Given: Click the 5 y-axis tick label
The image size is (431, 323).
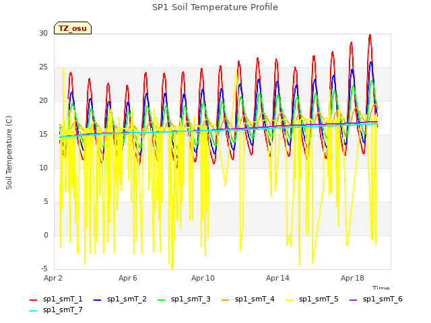Looking at the screenshot, I should point(46,202).
